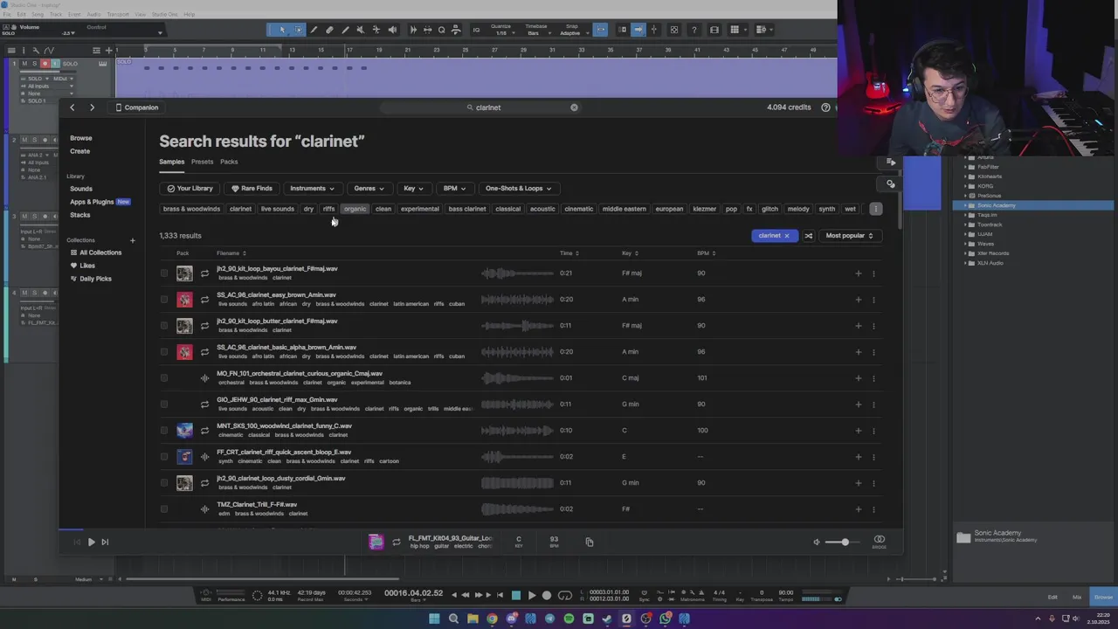Open the Companion button
Image resolution: width=1118 pixels, height=629 pixels.
point(137,107)
